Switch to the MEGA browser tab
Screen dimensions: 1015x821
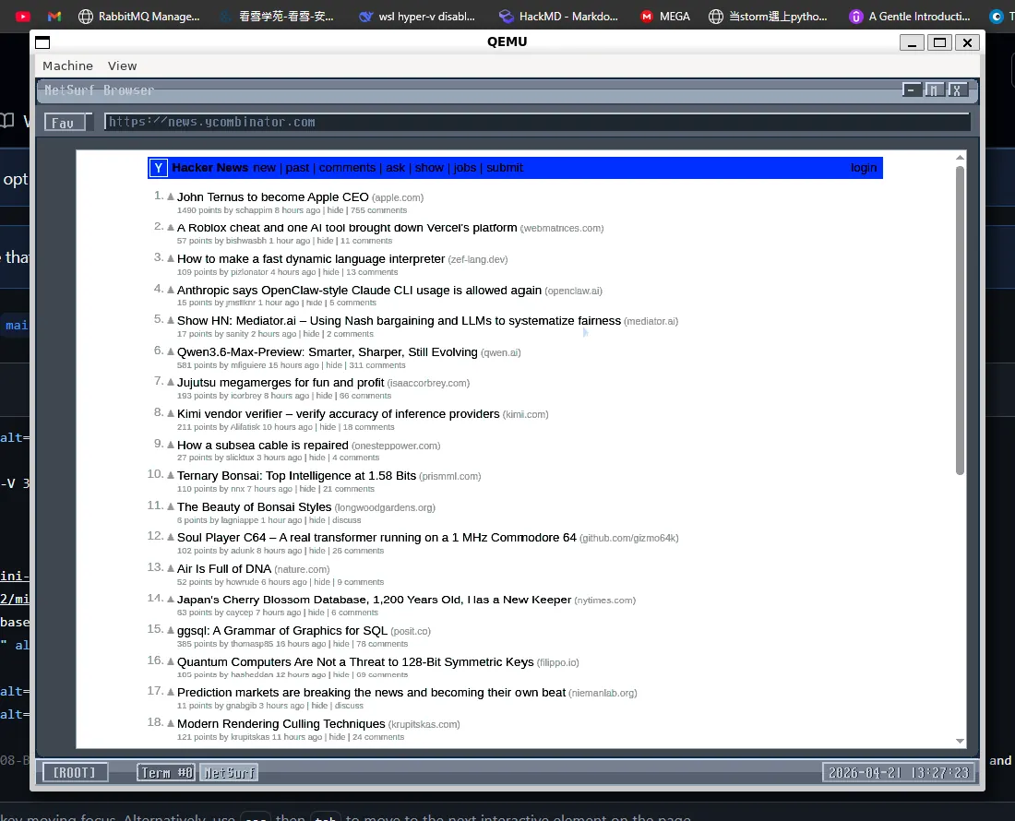(664, 17)
